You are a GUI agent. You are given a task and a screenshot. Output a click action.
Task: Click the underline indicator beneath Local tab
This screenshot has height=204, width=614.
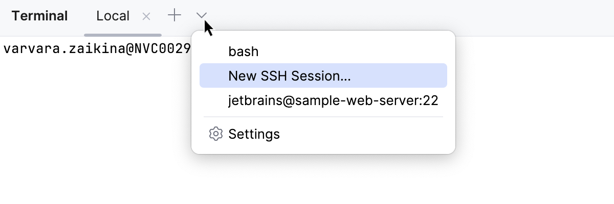tap(123, 35)
